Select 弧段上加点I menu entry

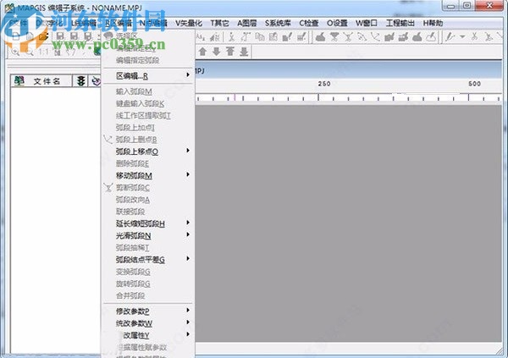(x=135, y=128)
